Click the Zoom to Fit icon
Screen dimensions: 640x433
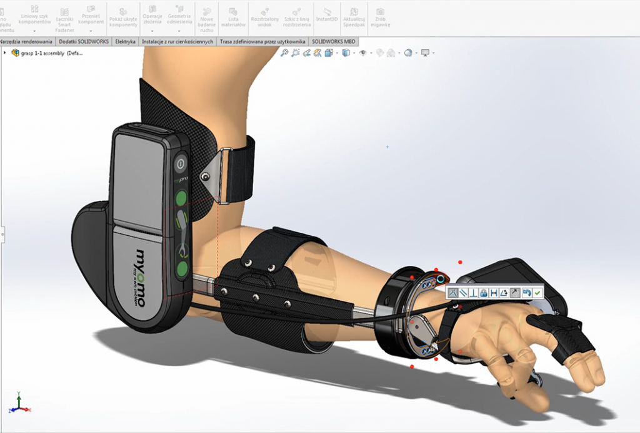[284, 53]
